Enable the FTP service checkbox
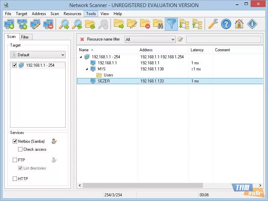This screenshot has height=201, width=268. pyautogui.click(x=15, y=160)
